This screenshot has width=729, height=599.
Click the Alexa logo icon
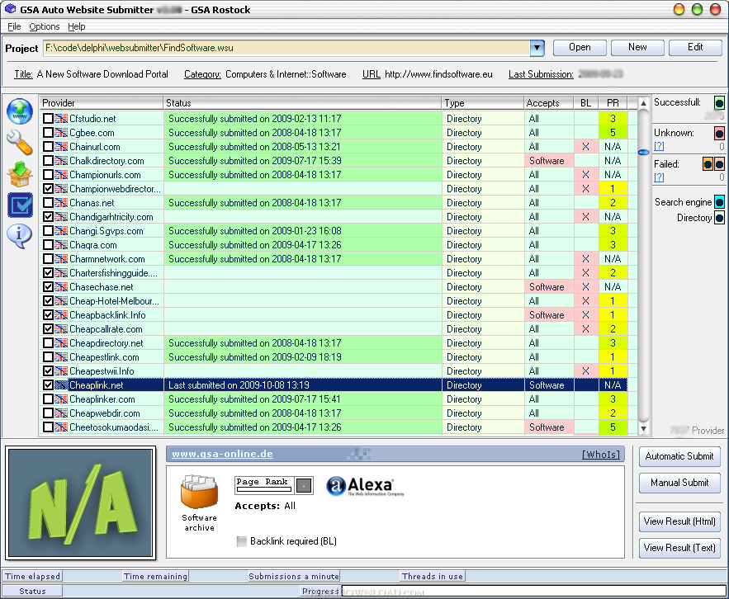[359, 486]
